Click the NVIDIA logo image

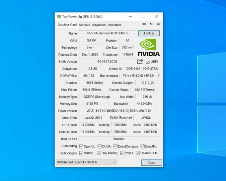click(149, 47)
